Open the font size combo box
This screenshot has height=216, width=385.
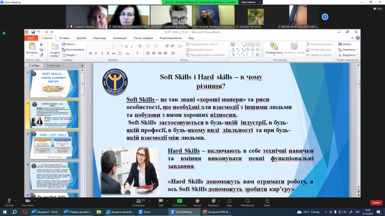click(x=119, y=46)
